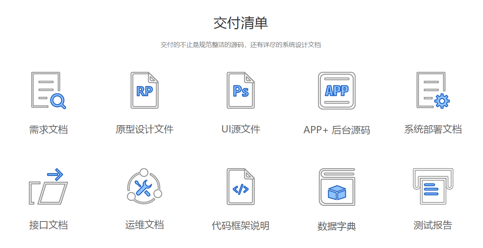This screenshot has height=248, width=483.
Task: Select the 代码框架说明 label
Action: coord(241,226)
